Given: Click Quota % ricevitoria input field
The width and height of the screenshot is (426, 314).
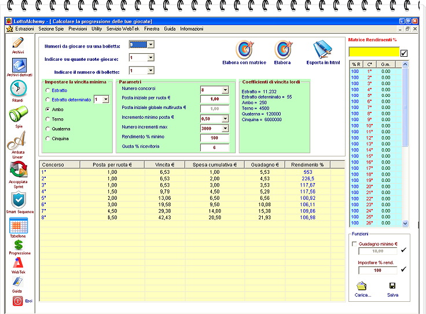Looking at the screenshot, I should click(x=215, y=148).
